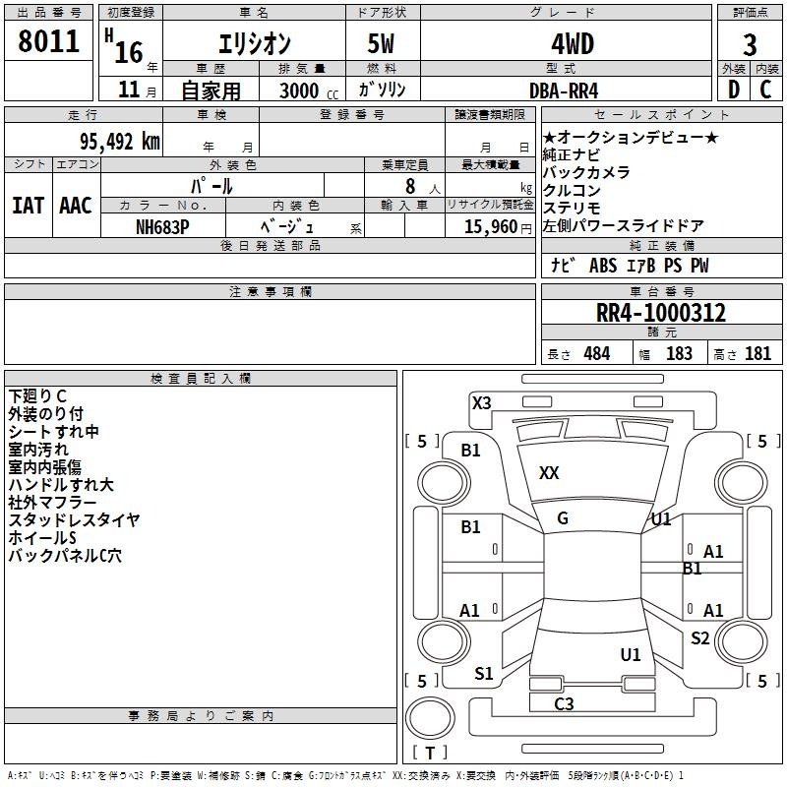
Task: Click the interior grade C cell
Action: [x=766, y=91]
